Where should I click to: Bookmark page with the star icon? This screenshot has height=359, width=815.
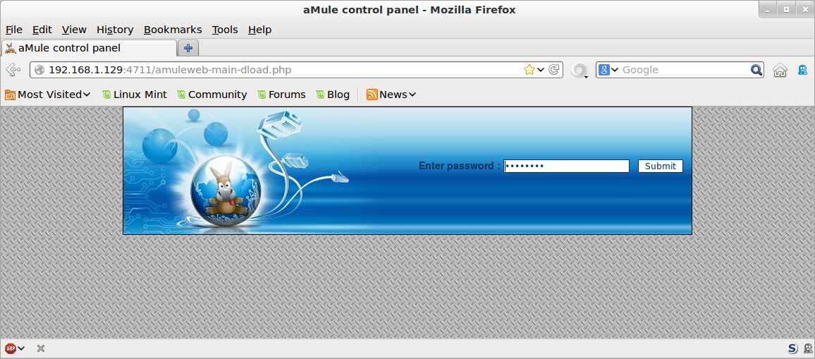(529, 70)
